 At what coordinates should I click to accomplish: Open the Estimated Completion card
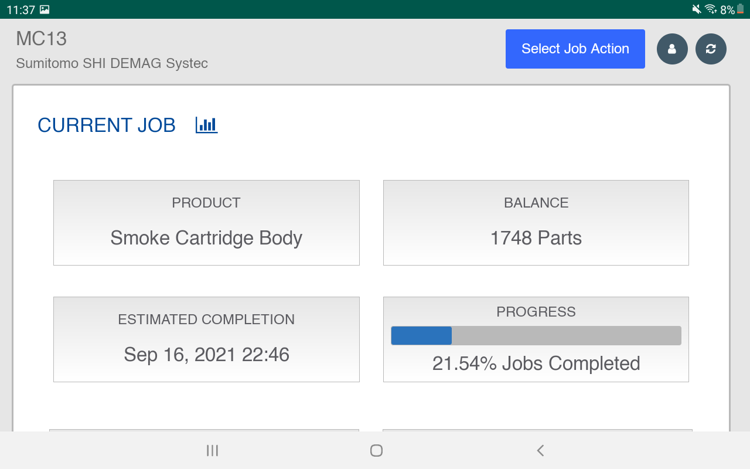[x=206, y=339]
